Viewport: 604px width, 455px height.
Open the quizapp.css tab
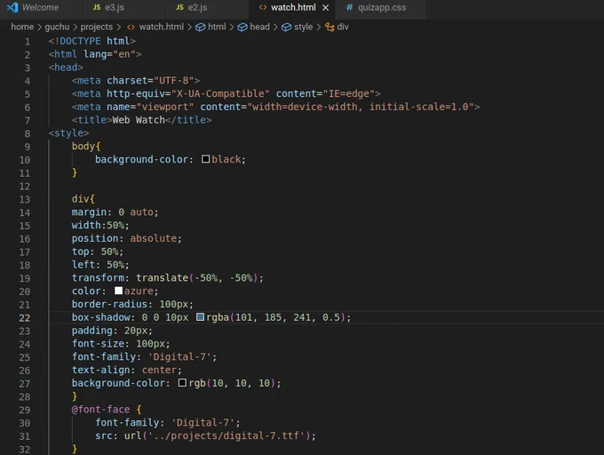381,8
